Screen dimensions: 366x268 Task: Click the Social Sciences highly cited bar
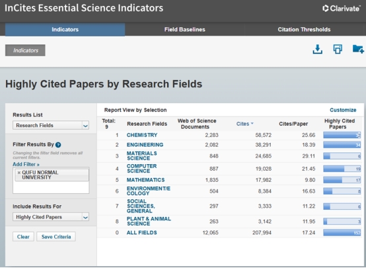click(342, 206)
